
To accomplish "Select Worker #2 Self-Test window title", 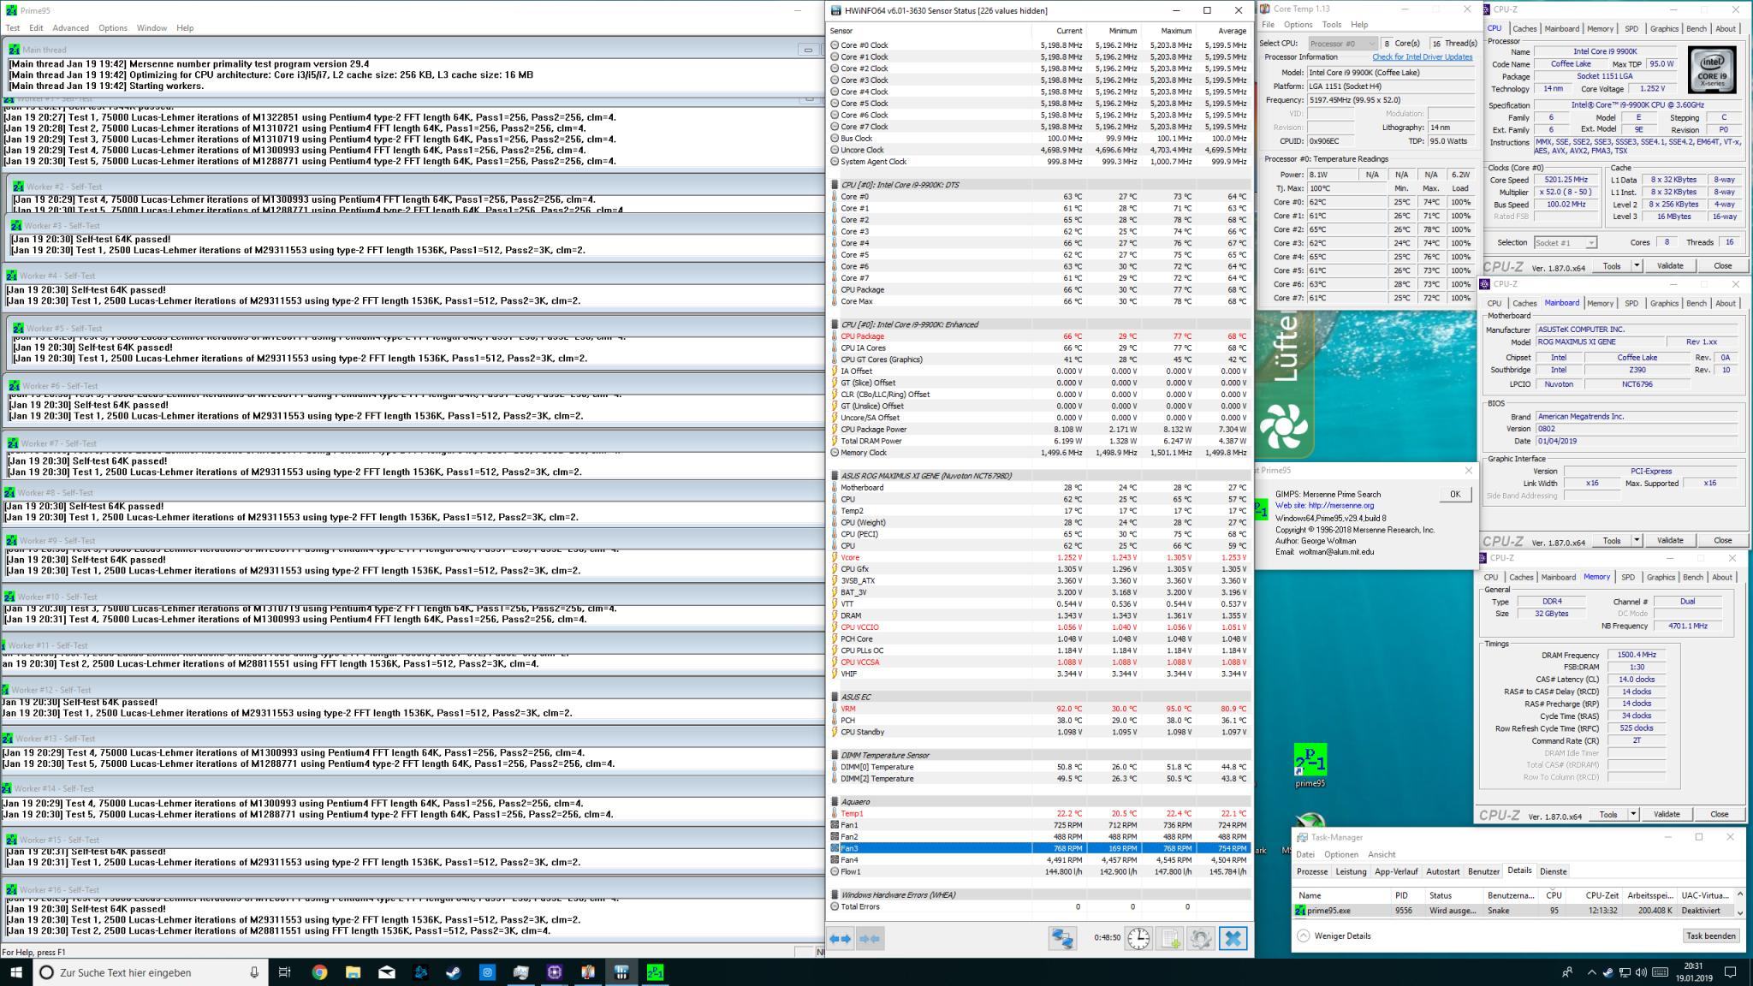I will [64, 187].
